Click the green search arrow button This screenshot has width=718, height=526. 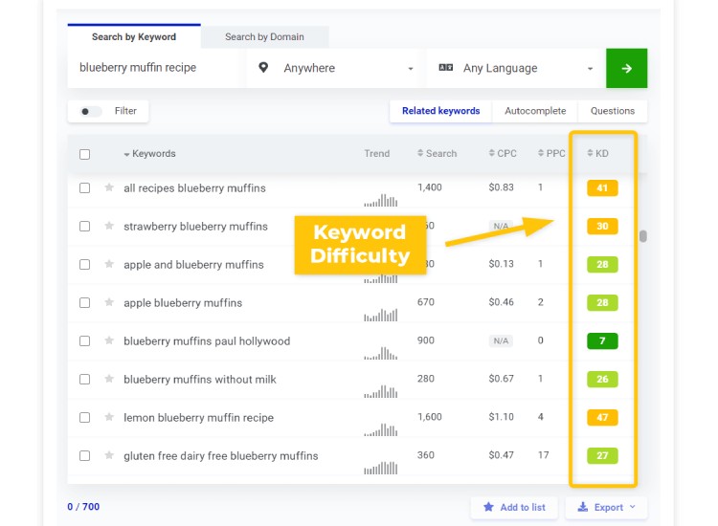coord(627,68)
